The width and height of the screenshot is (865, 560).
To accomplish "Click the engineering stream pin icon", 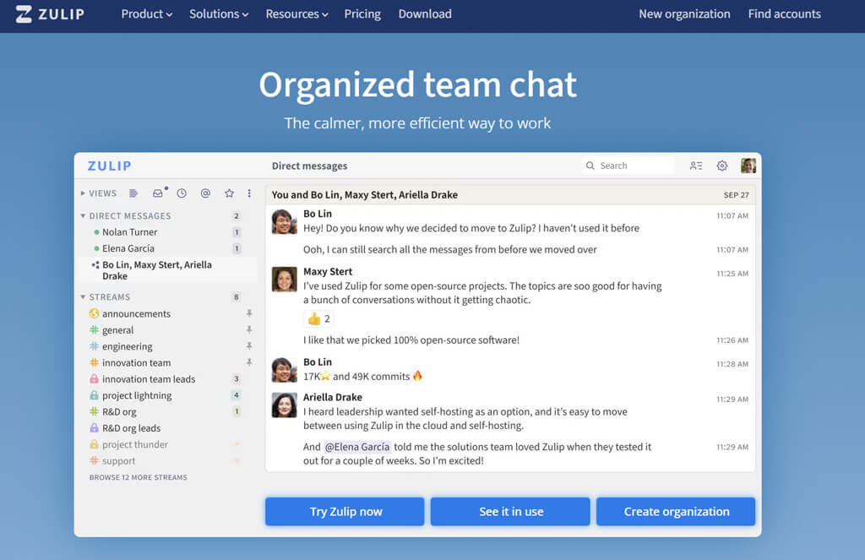I will [x=249, y=346].
